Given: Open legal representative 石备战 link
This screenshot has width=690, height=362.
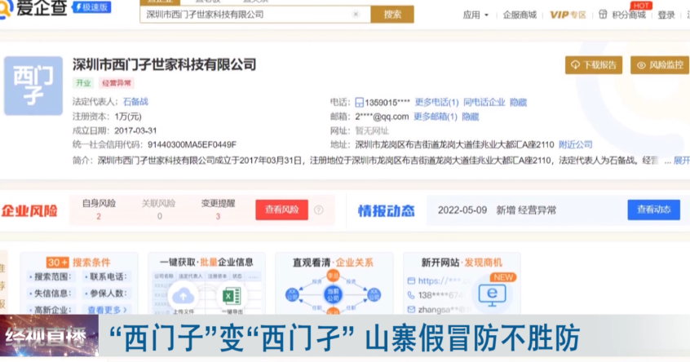Looking at the screenshot, I should (135, 102).
